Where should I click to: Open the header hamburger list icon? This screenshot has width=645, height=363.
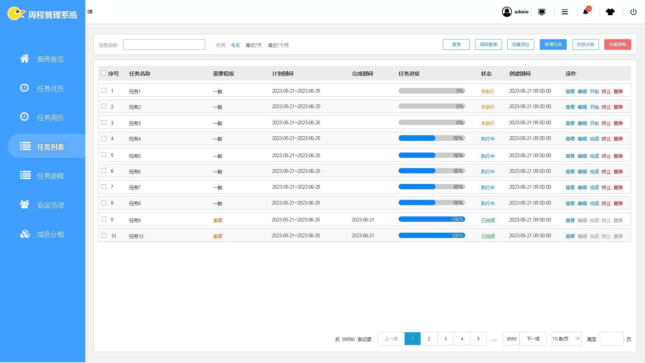click(x=565, y=12)
